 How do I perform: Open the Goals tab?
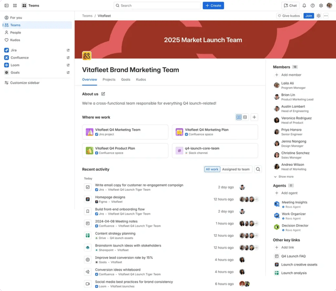pos(126,80)
